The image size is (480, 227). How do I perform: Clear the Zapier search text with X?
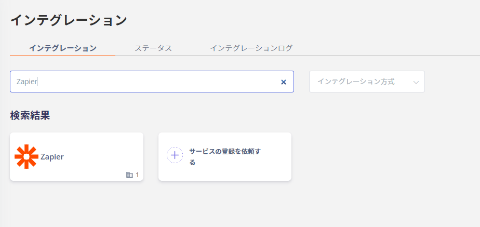(284, 82)
